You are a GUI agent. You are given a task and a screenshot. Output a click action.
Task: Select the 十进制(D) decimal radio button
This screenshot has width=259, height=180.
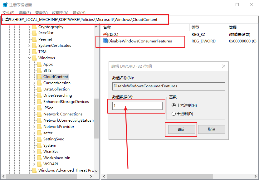[x=174, y=114]
